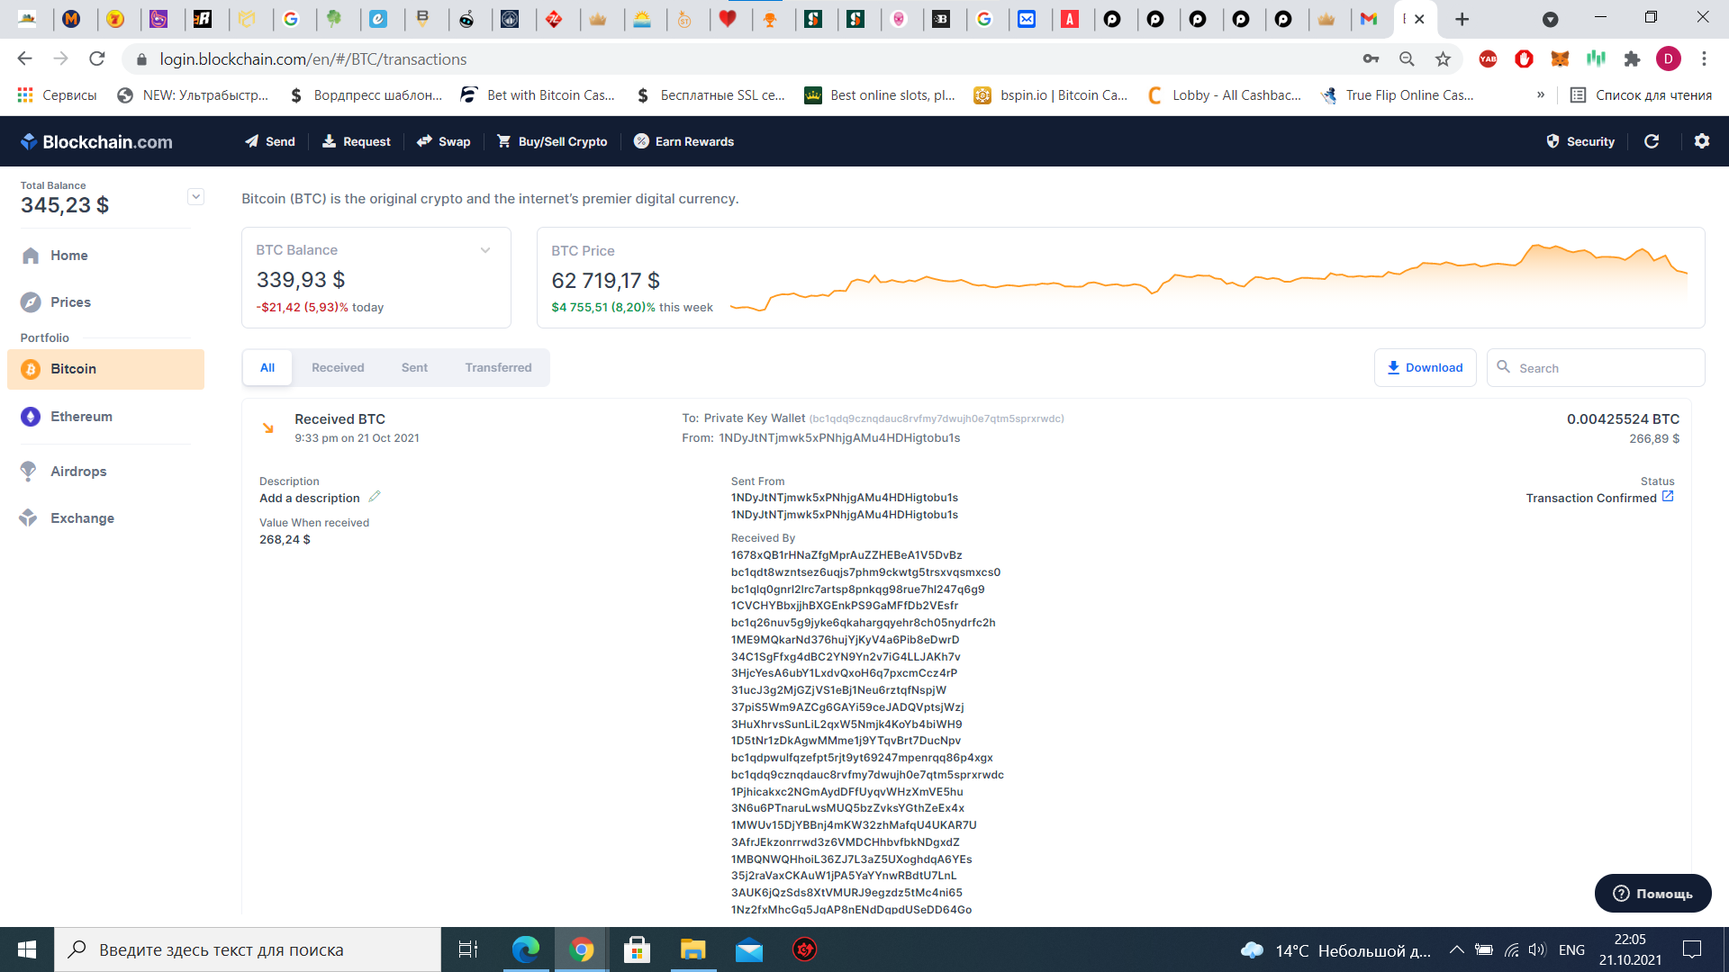The width and height of the screenshot is (1729, 972).
Task: Open Chrome profile D avatar
Action: point(1668,58)
